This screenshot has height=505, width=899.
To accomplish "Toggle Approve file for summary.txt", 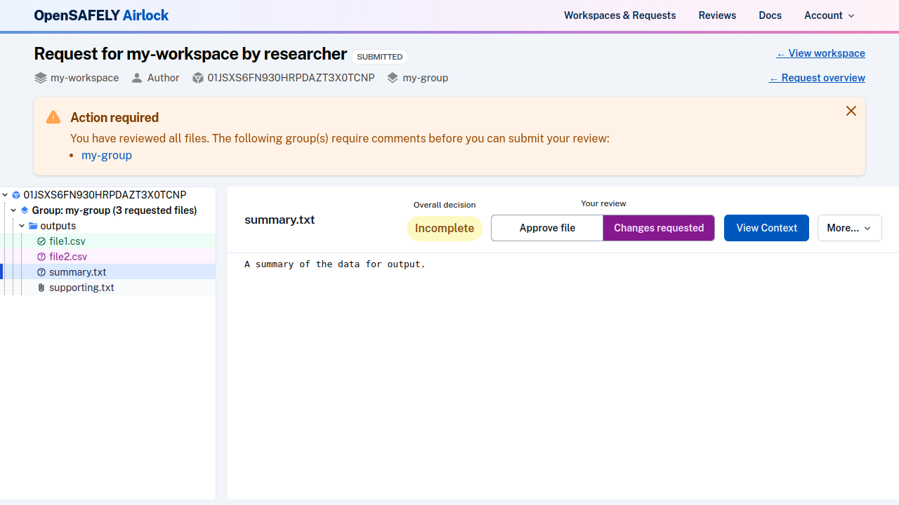I will [x=546, y=228].
